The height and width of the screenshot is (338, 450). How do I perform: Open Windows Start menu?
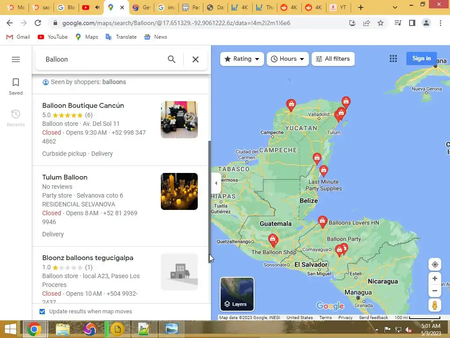point(11,329)
